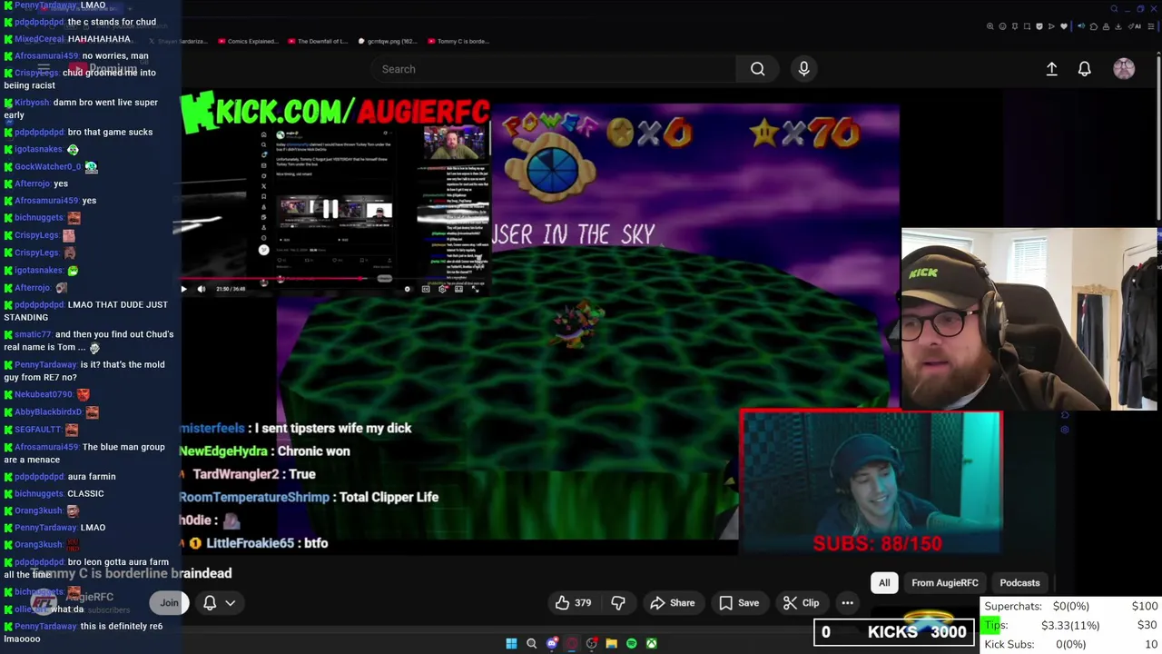Click the snapshot selection icon in browser toolbar
Viewport: 1162px width, 654px height.
point(1027,26)
